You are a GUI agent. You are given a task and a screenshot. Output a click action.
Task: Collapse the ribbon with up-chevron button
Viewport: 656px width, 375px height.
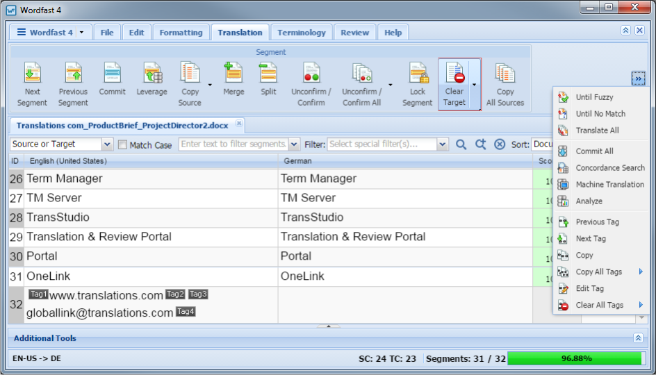(625, 30)
